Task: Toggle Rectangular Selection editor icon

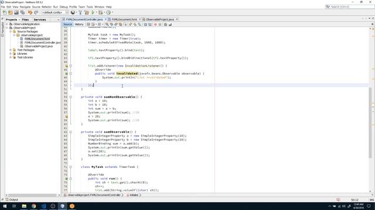Action: pyautogui.click(x=125, y=24)
